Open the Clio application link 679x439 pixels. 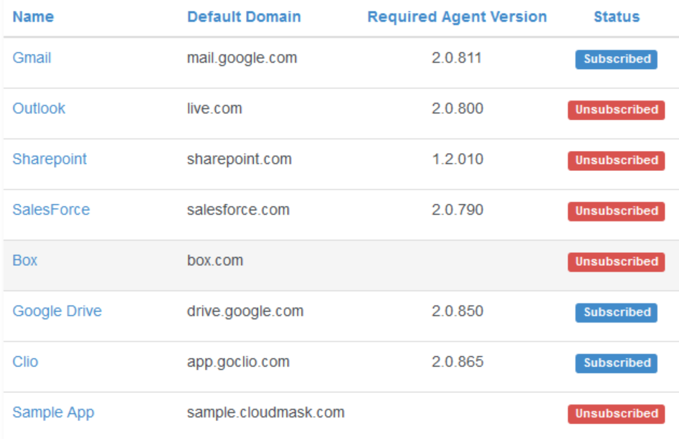pos(25,361)
